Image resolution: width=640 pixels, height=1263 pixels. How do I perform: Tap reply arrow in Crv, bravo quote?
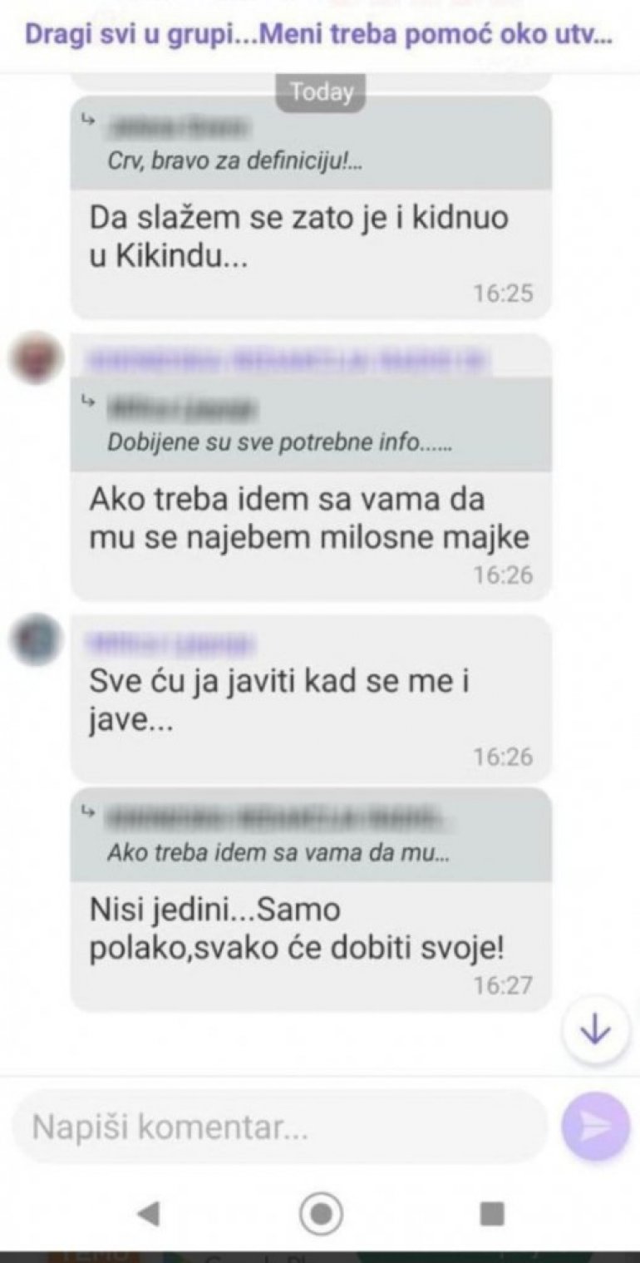point(86,121)
